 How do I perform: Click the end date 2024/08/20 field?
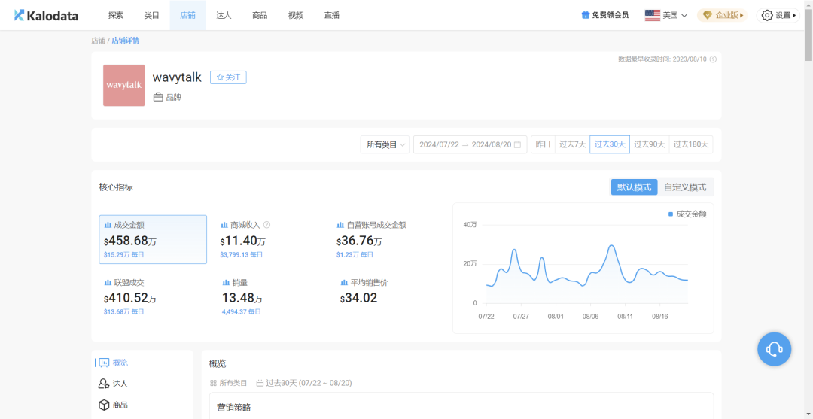[x=492, y=145]
